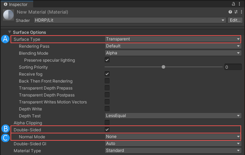Click the info icon on Inspector tab
The height and width of the screenshot is (155, 245).
point(5,4)
